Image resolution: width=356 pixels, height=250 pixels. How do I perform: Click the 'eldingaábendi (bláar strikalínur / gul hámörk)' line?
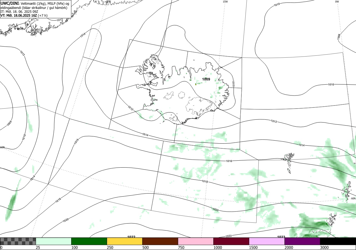(x=34, y=8)
